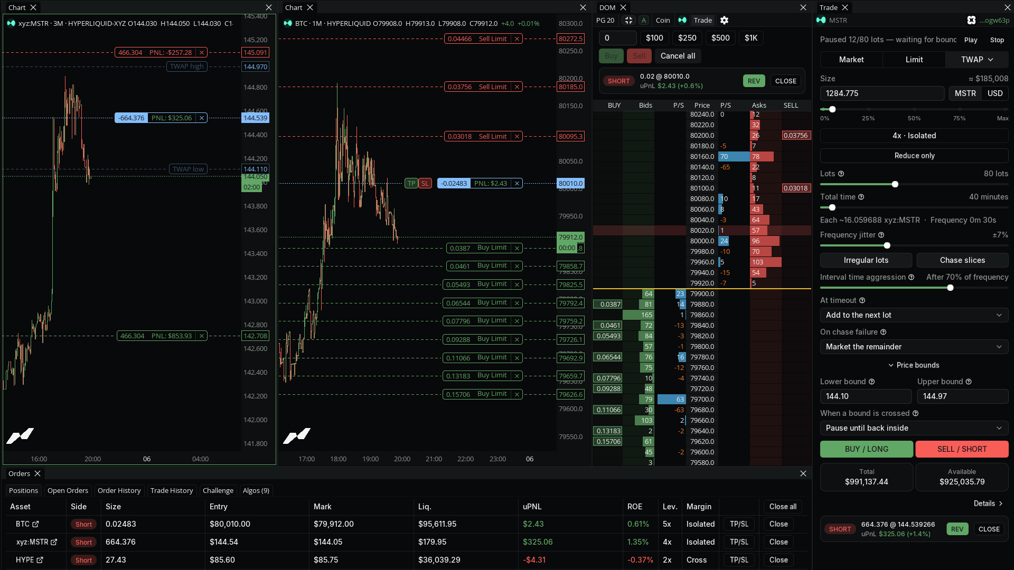Focus the Size input field
This screenshot has height=570, width=1014.
click(882, 93)
